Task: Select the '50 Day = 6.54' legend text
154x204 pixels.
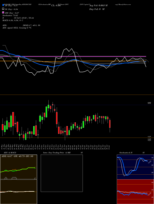Action: click(x=11, y=9)
